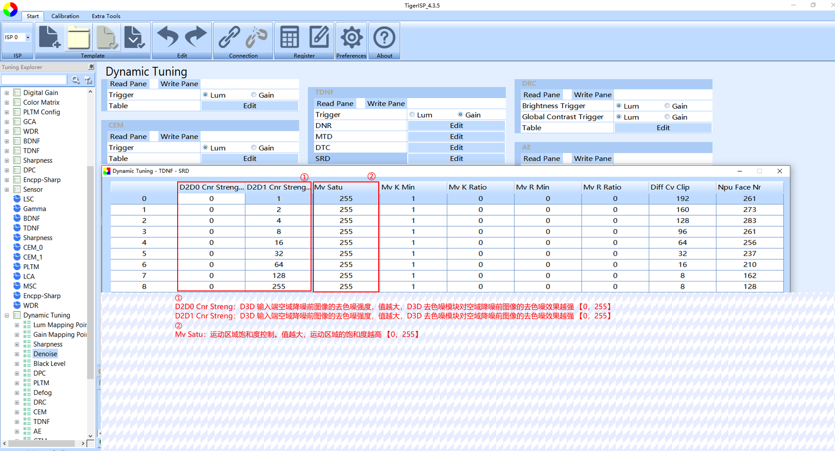835x451 pixels.
Task: Click the Tuning Explorer search field
Action: pos(34,80)
